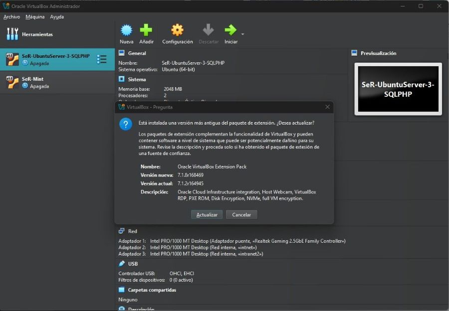449x311 pixels.
Task: Close the VirtualBox - Pregunta dialog
Action: click(327, 107)
